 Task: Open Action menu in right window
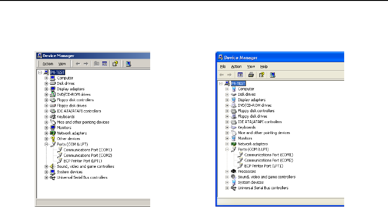coord(236,67)
